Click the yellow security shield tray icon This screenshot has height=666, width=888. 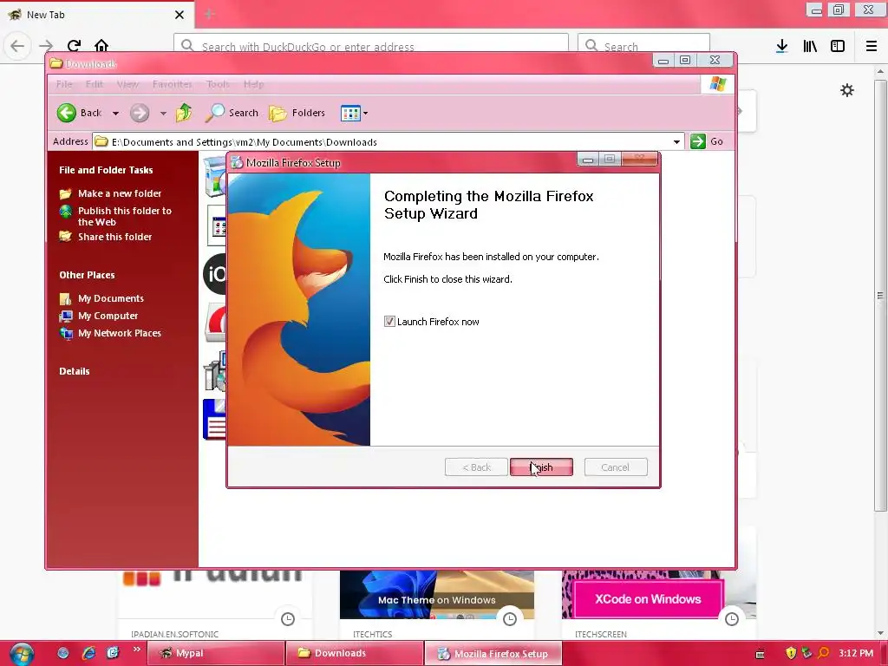pos(791,653)
